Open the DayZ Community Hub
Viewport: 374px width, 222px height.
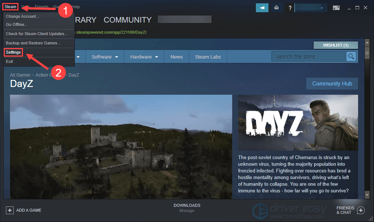[332, 83]
